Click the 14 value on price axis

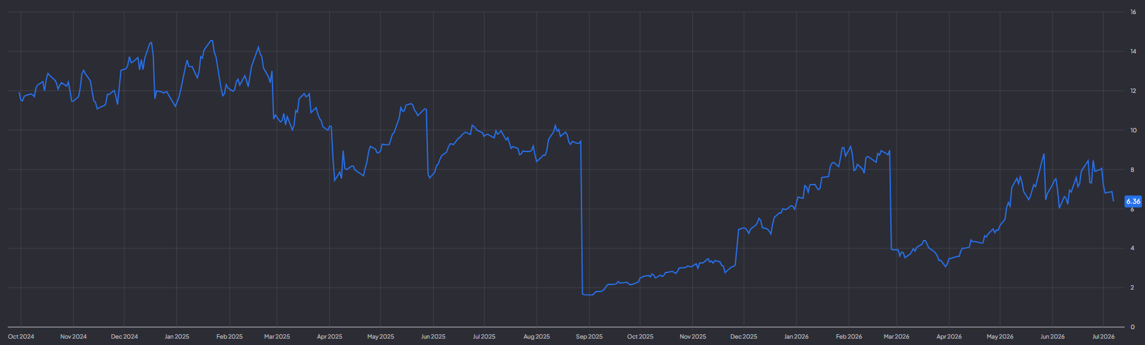point(1133,52)
